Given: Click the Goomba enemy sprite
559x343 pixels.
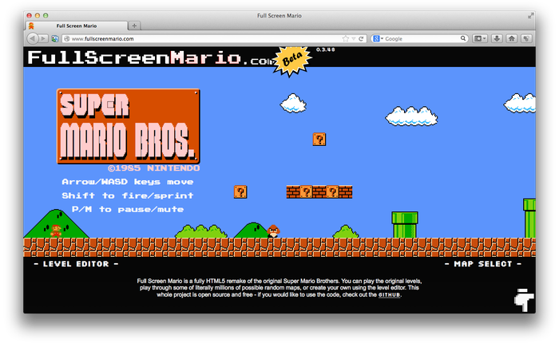Looking at the screenshot, I should pyautogui.click(x=273, y=231).
